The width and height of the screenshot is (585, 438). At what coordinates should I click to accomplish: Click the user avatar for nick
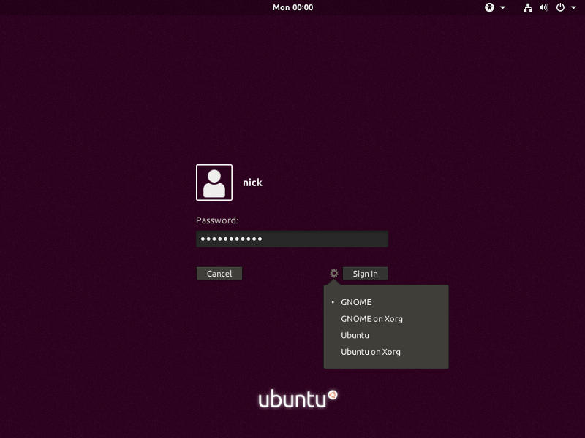[214, 182]
